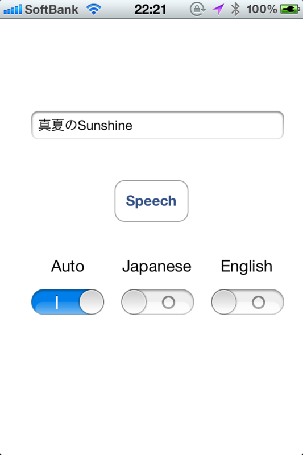Select the Auto label
The height and width of the screenshot is (455, 303).
[x=68, y=266]
